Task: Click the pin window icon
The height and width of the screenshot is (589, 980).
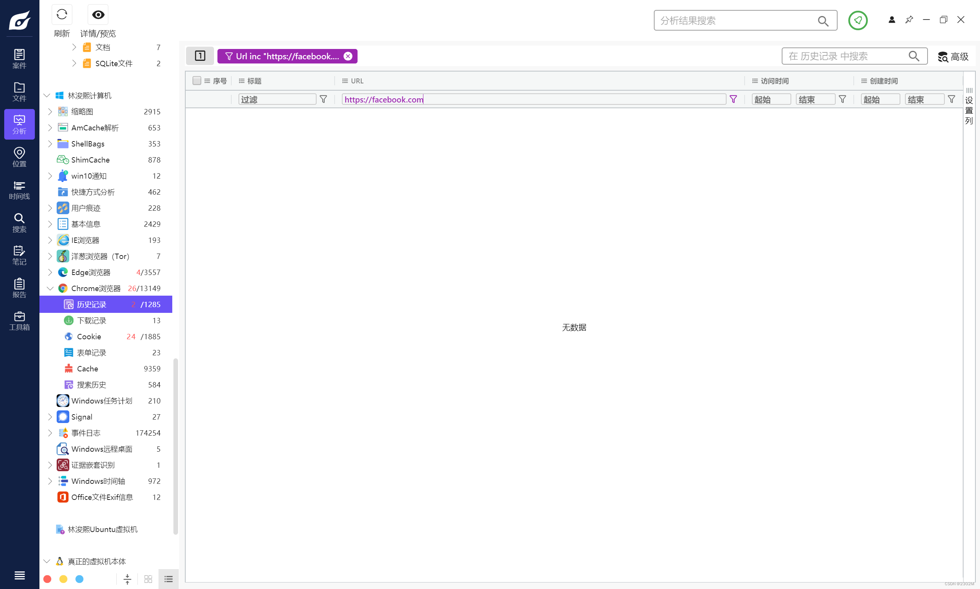Action: (x=908, y=20)
